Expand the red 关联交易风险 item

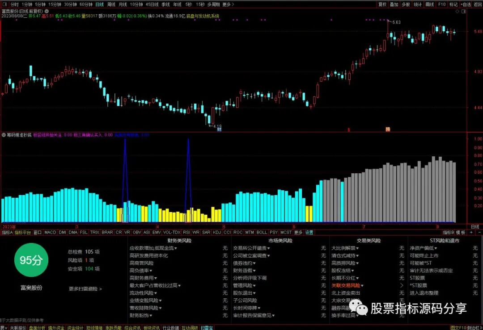[x=347, y=285]
